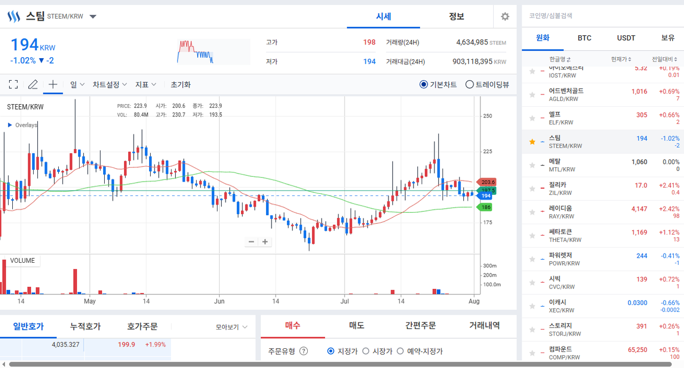Click the VOLUME label button

[22, 261]
